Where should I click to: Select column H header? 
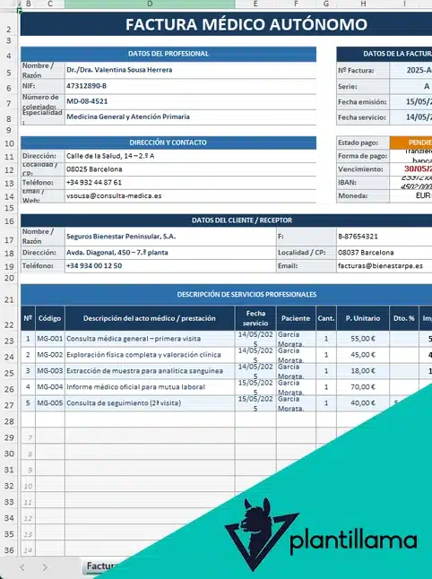(363, 4)
